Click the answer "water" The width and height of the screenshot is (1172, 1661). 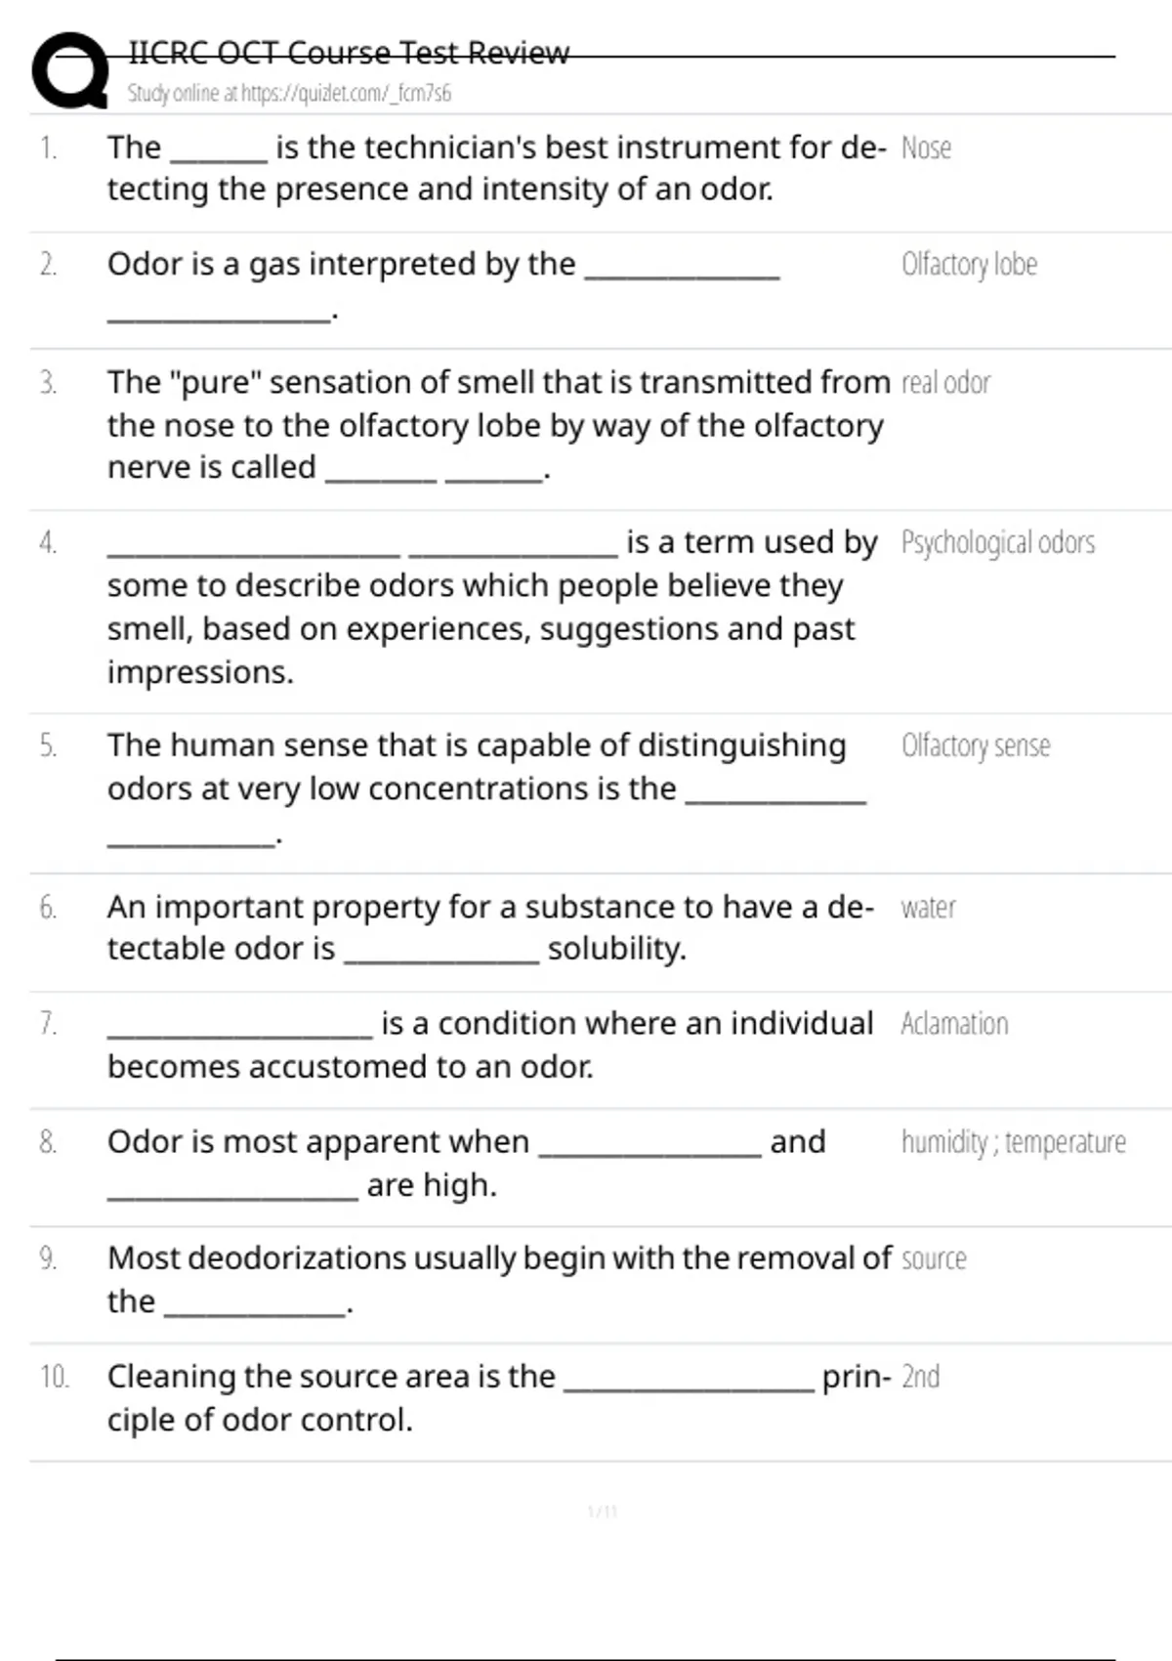(x=928, y=909)
